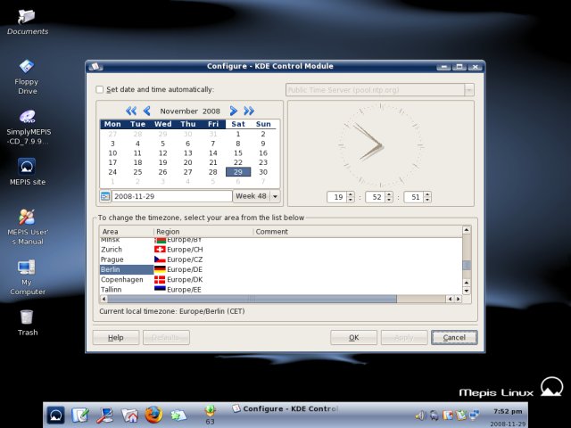Click the Cancel button

454,338
